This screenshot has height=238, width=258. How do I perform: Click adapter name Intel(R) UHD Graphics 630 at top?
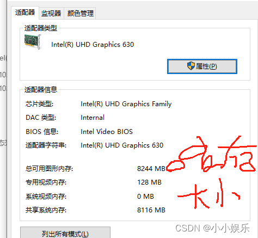[x=93, y=45]
